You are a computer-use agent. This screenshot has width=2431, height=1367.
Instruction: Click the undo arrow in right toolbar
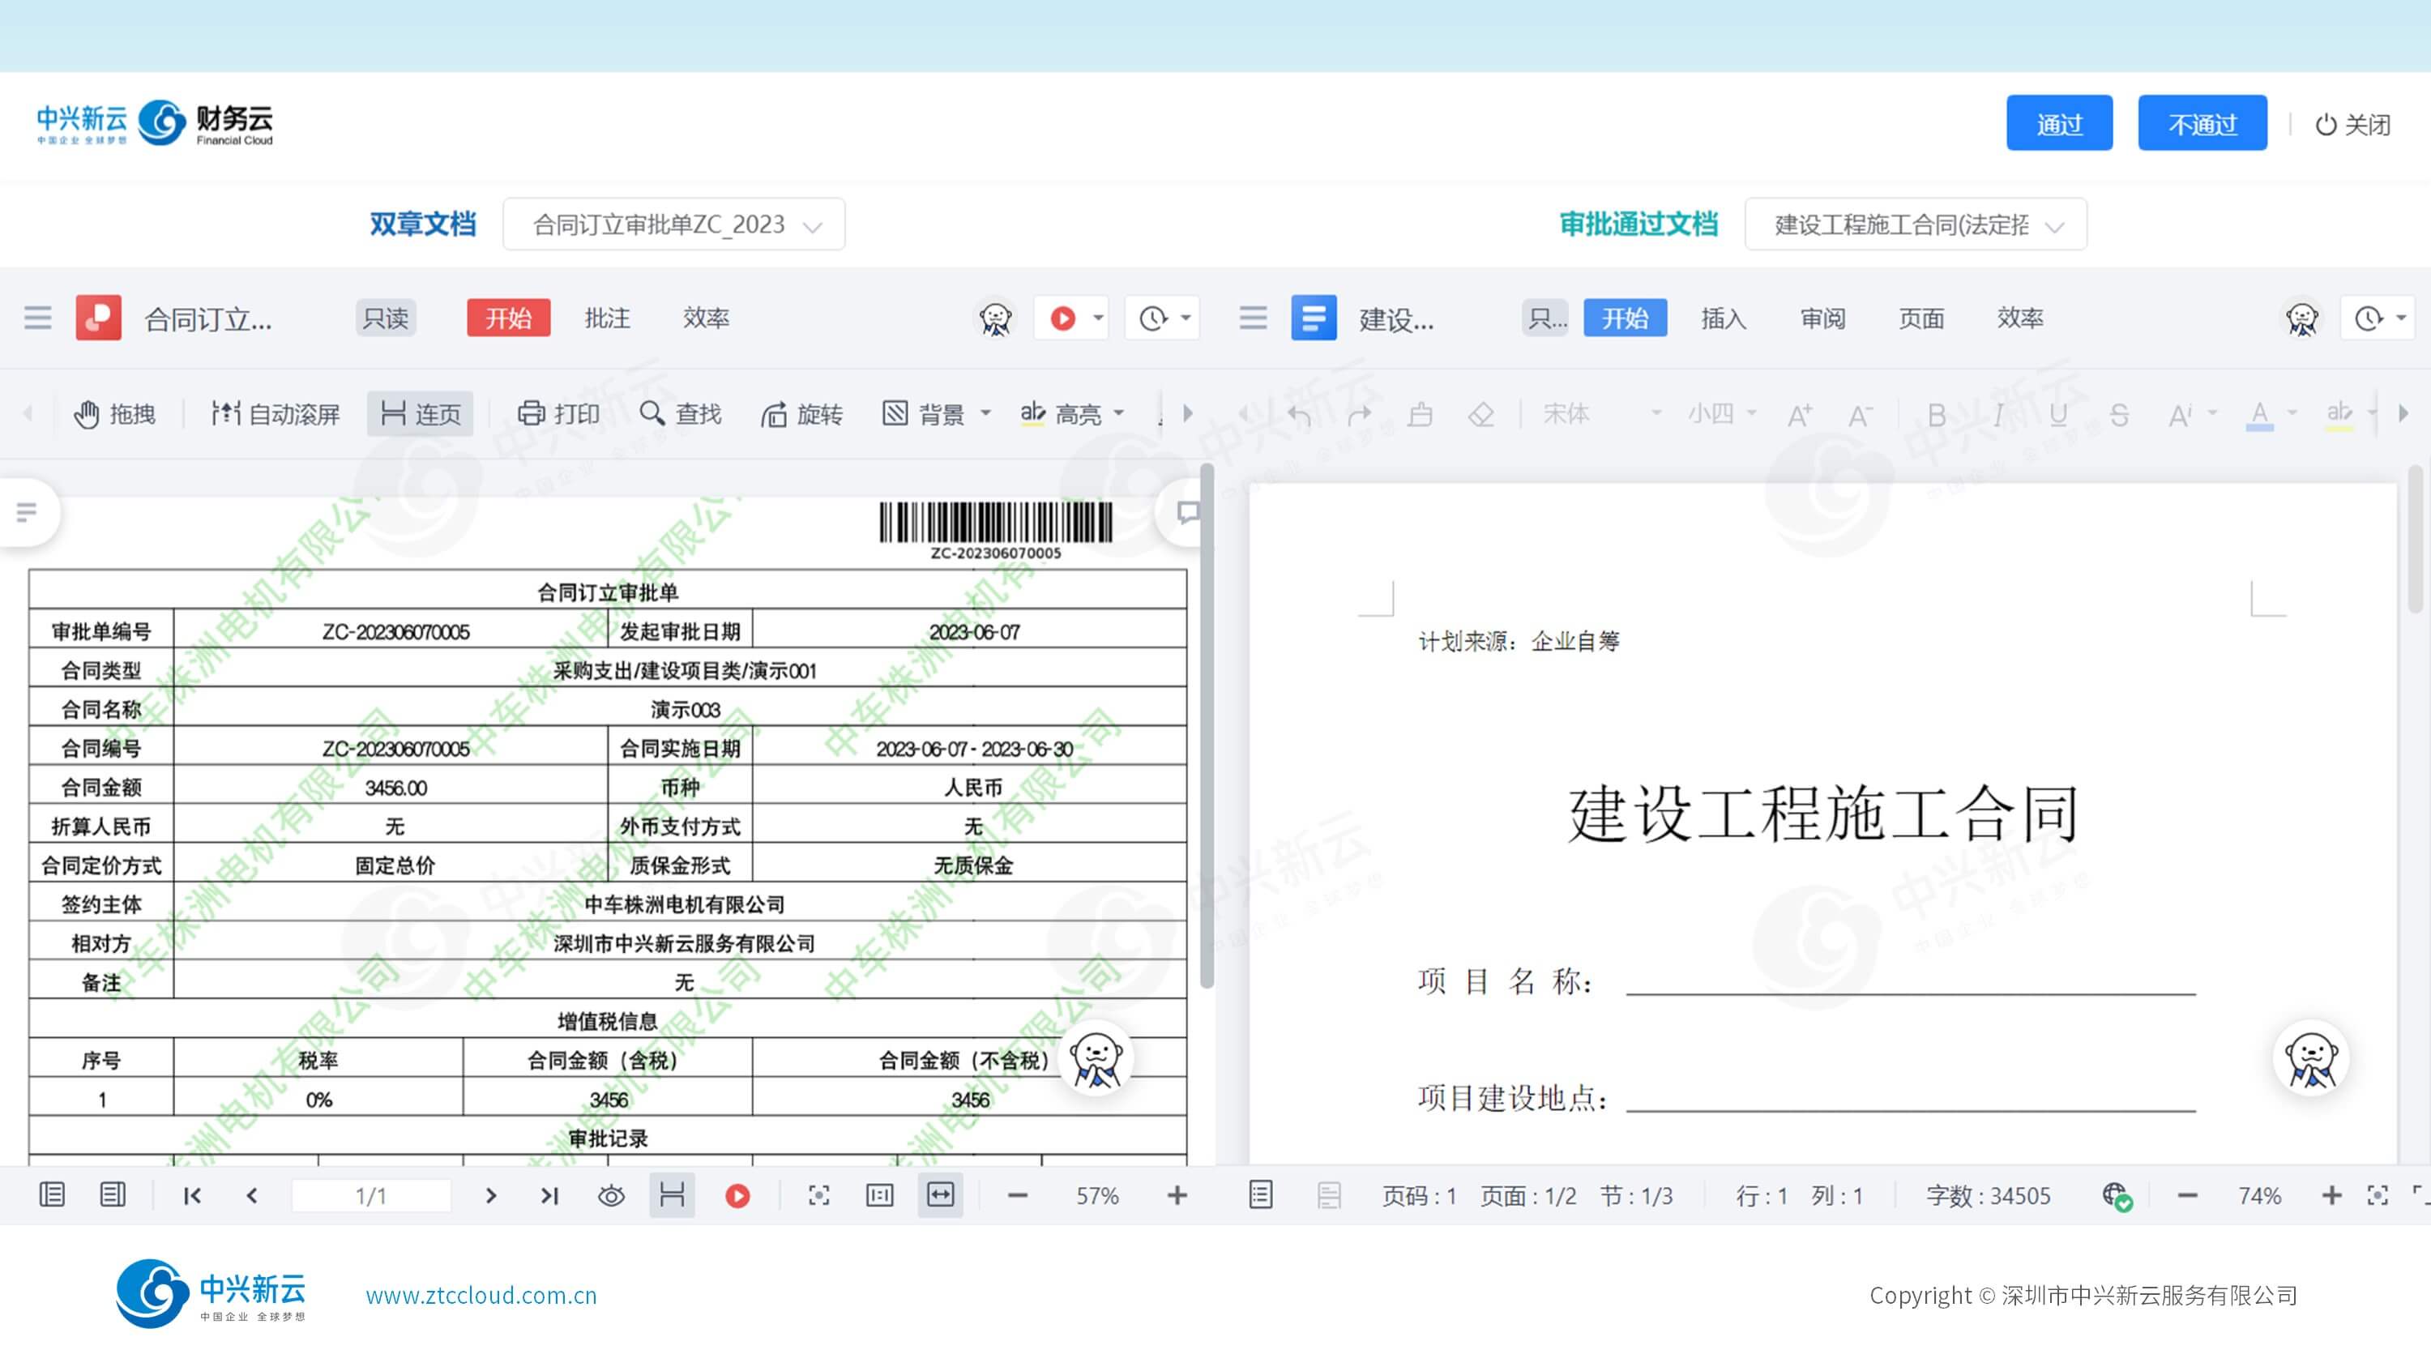point(1298,413)
